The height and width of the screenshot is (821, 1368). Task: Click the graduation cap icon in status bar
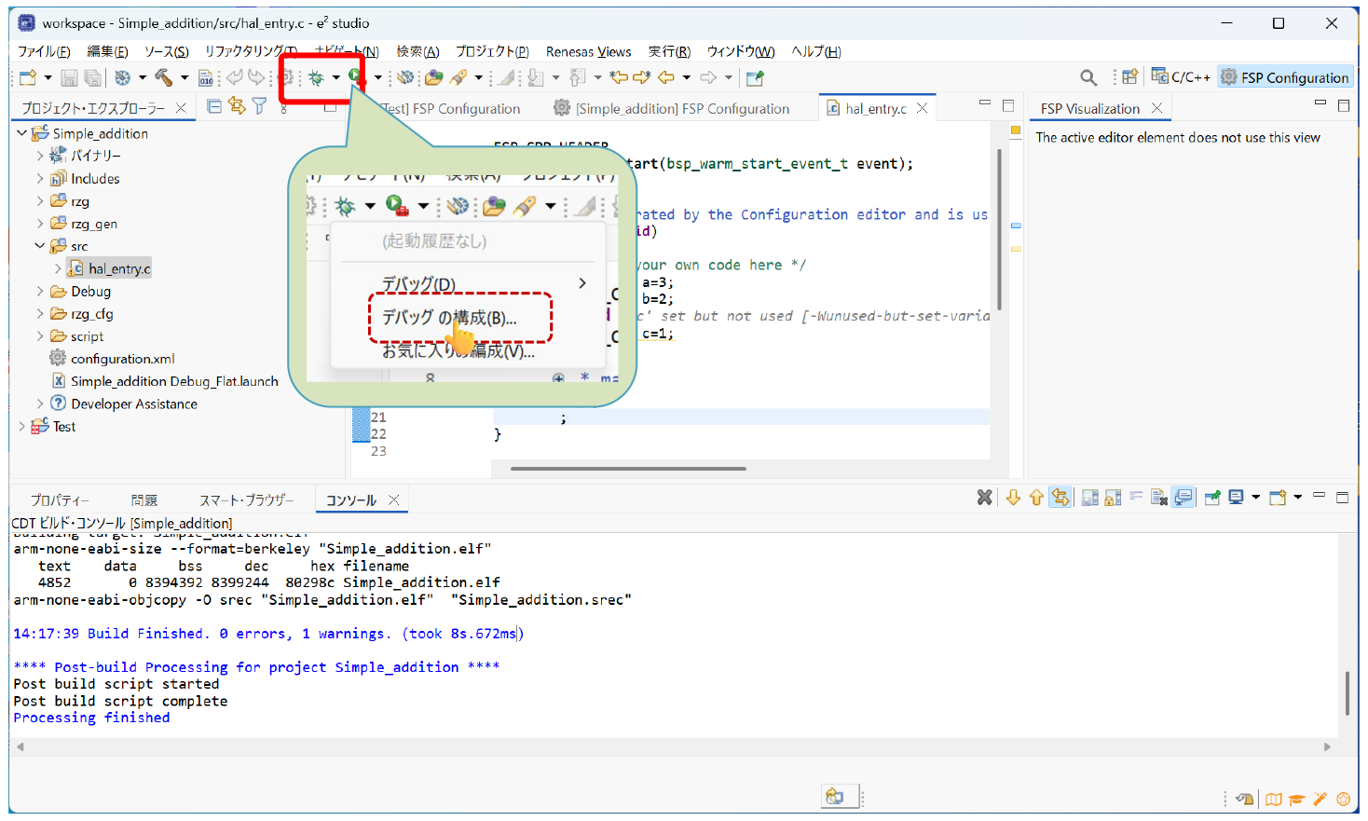pos(1296,799)
